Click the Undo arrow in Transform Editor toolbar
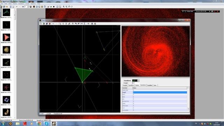This screenshot has width=224, height=126. (53, 23)
